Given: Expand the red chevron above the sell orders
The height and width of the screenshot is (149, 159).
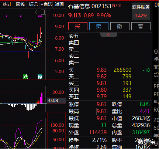Looking at the screenshot, I should 109,34.
